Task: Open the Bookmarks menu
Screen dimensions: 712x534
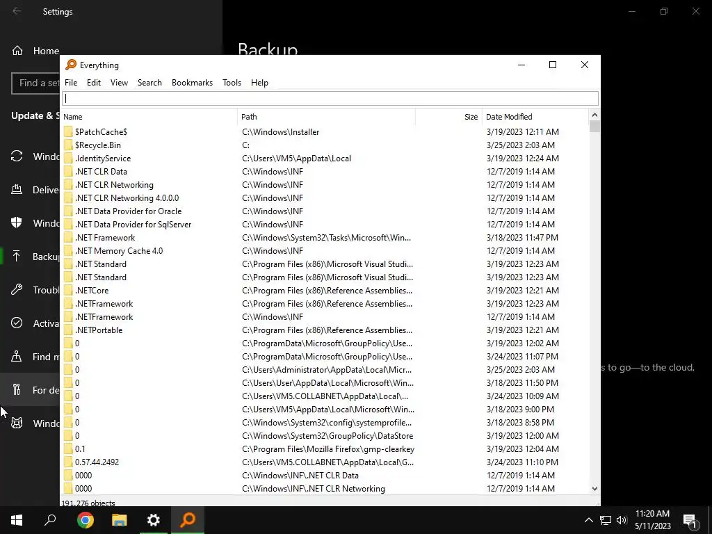Action: pyautogui.click(x=192, y=83)
